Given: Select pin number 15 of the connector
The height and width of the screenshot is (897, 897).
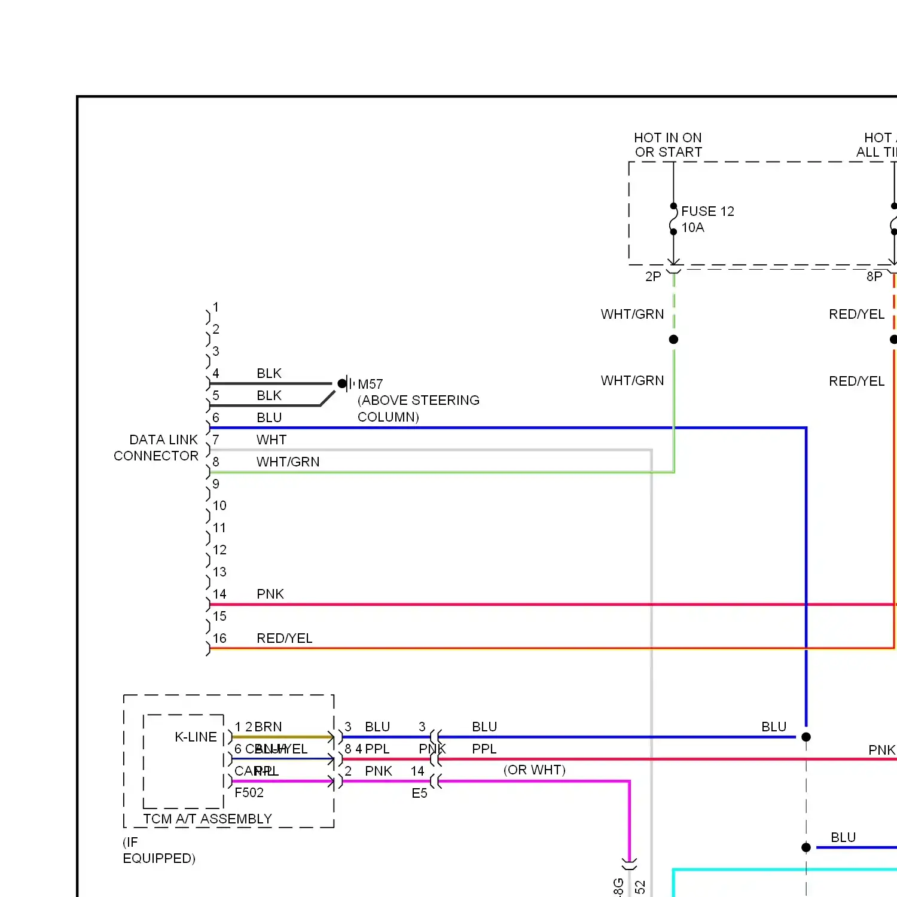Looking at the screenshot, I should [219, 616].
